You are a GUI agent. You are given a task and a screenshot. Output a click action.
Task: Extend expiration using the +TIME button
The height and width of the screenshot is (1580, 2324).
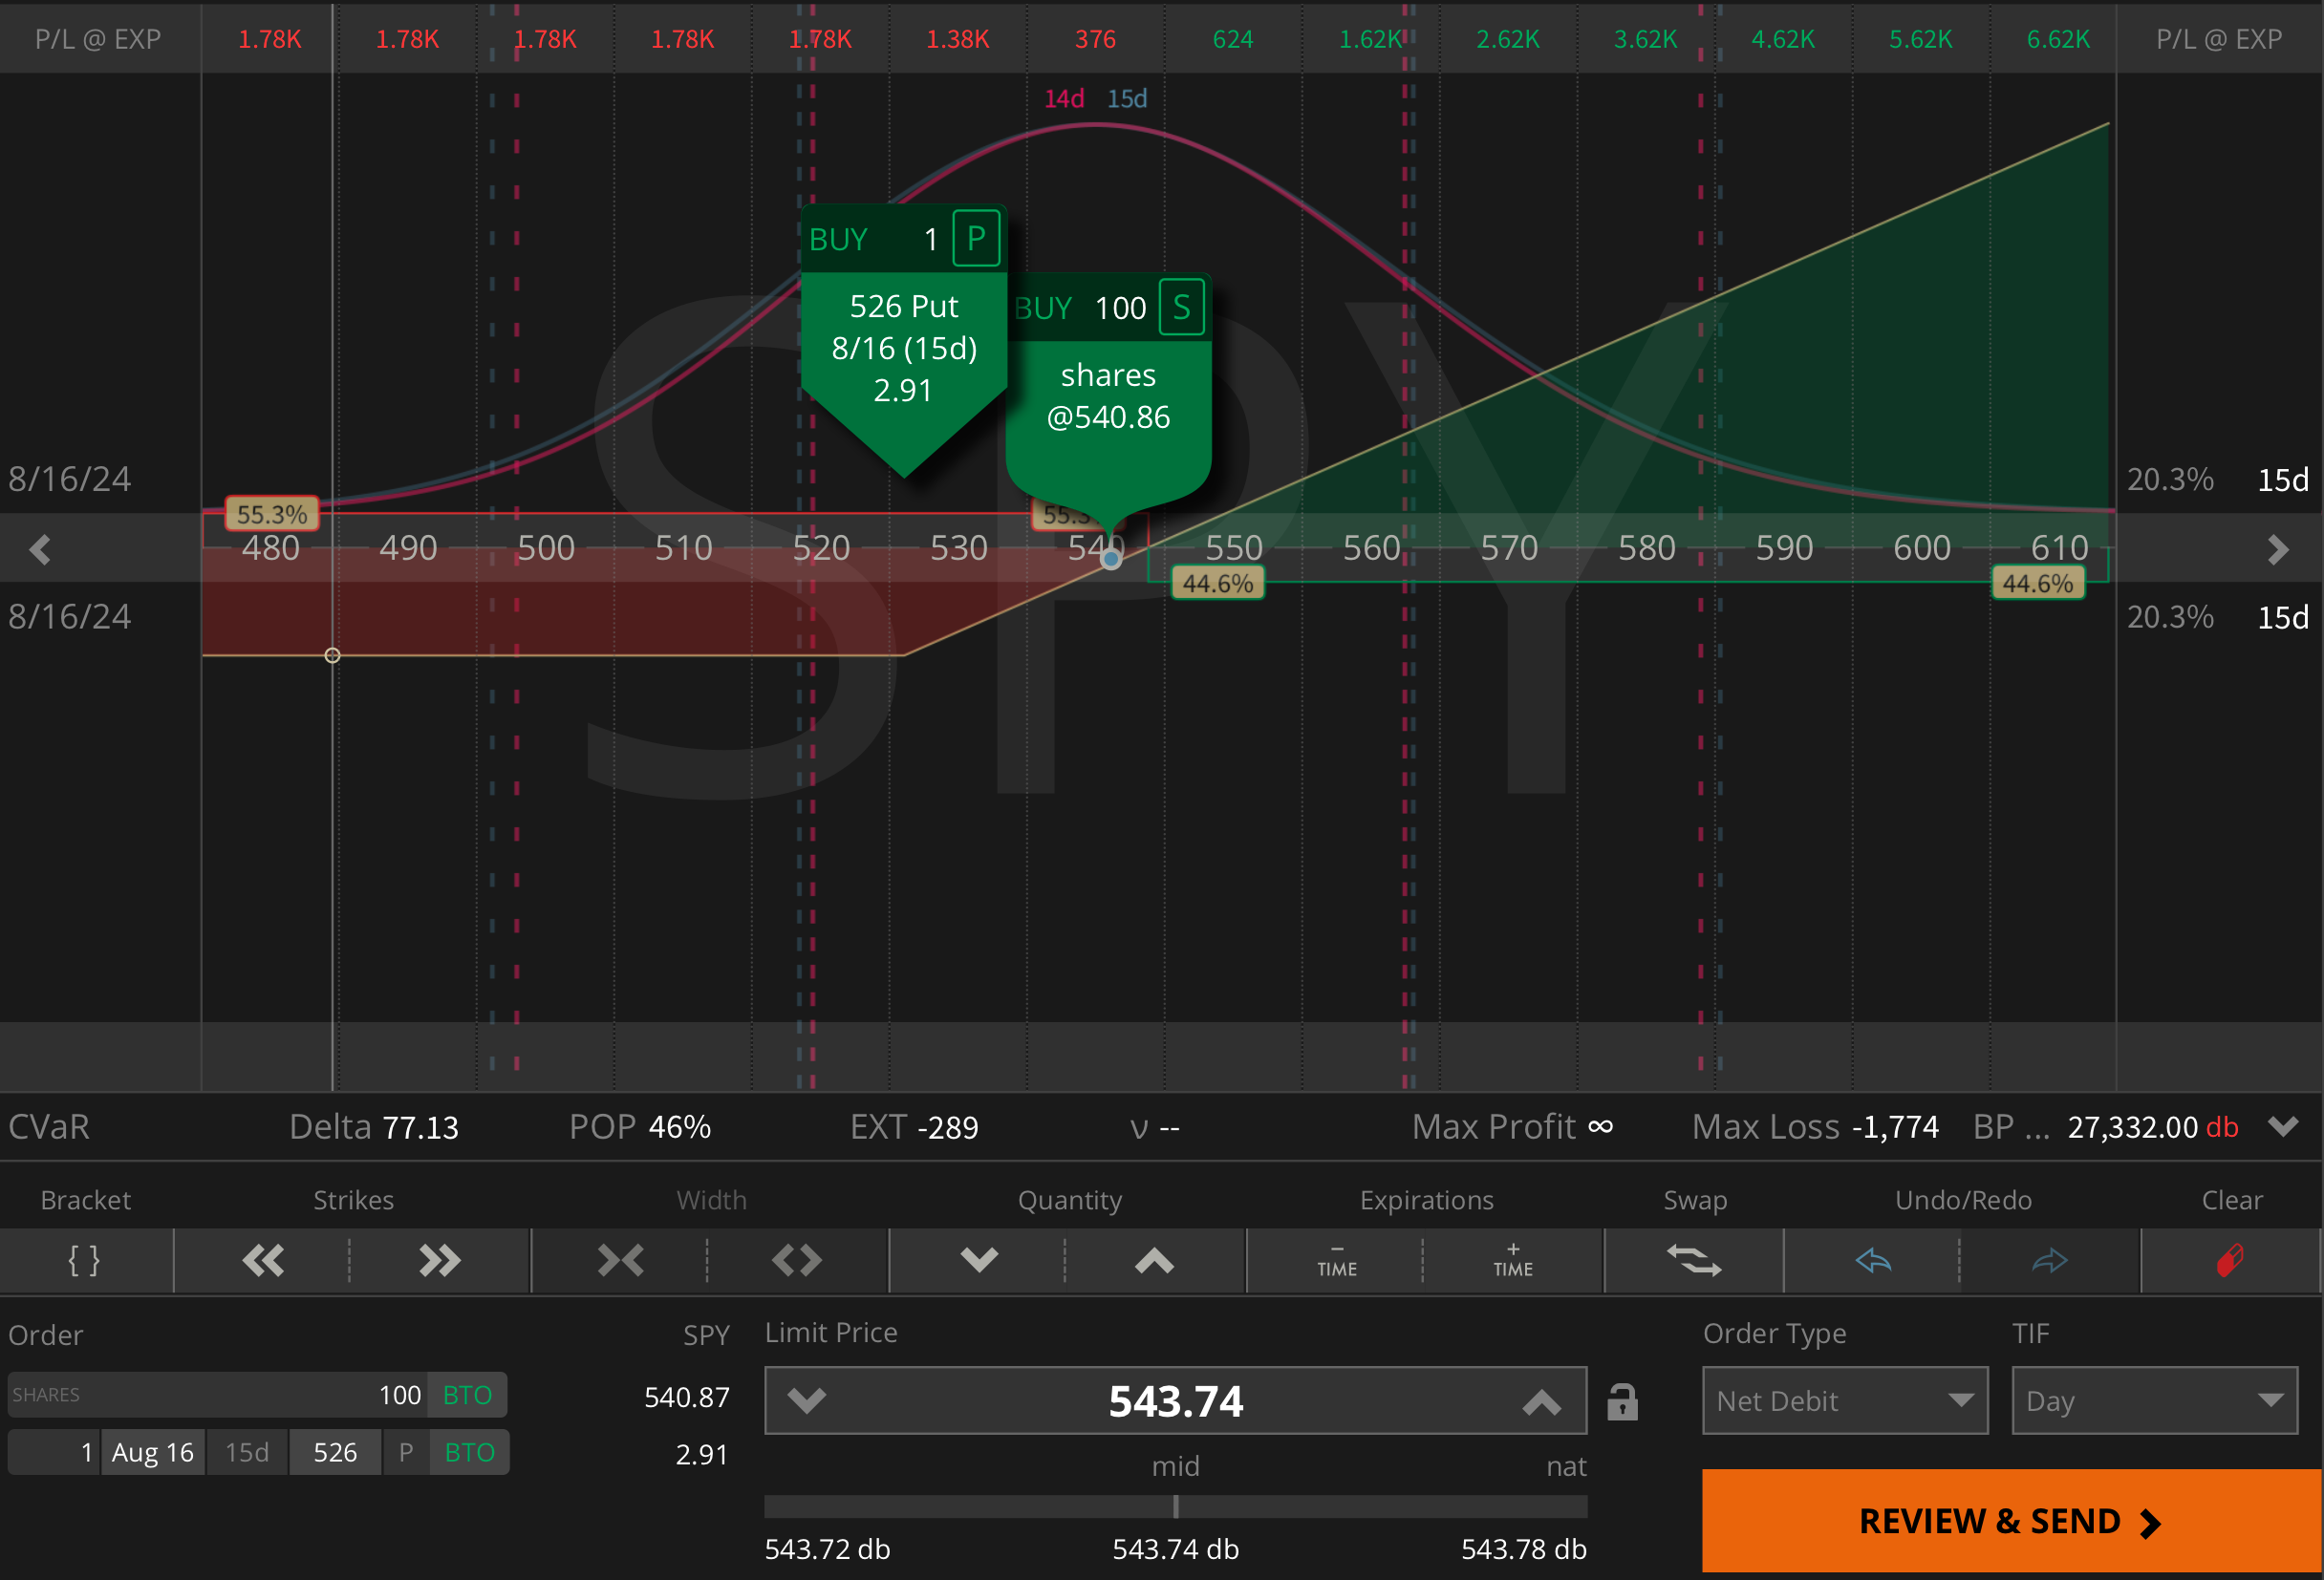click(x=1512, y=1261)
